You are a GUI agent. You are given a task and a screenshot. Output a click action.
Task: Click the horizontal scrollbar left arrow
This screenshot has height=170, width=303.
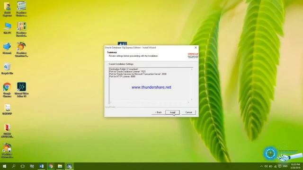pyautogui.click(x=110, y=102)
